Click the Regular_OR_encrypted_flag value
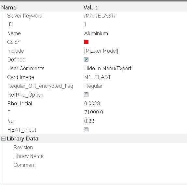This screenshot has width=187, height=185. click(93, 86)
